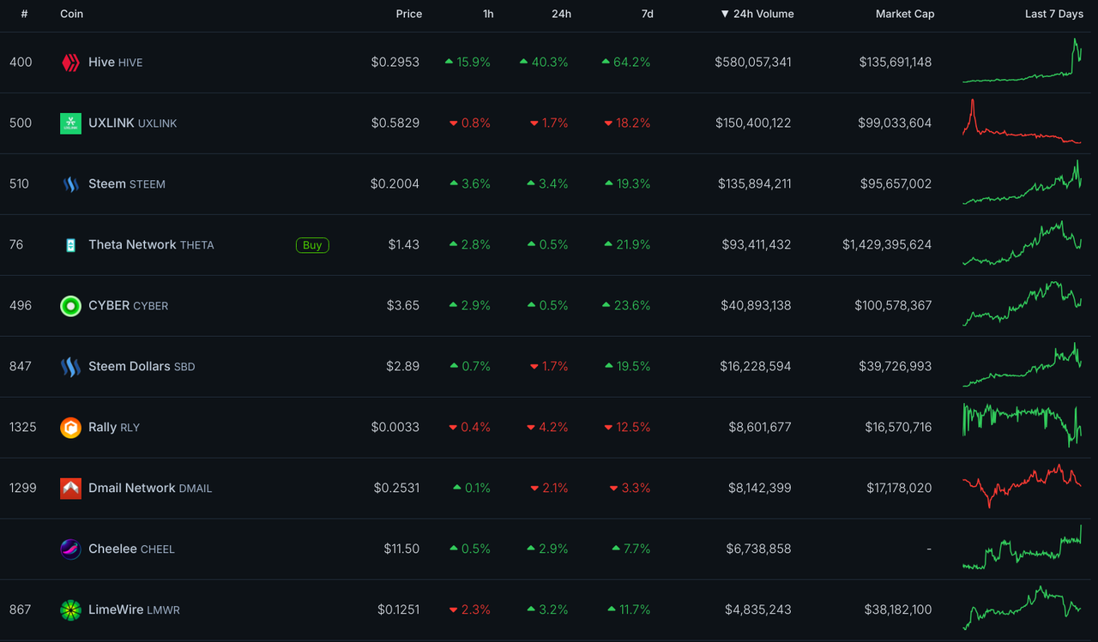Viewport: 1098px width, 642px height.
Task: Open the LimeWire LMWR coin link
Action: [x=134, y=610]
